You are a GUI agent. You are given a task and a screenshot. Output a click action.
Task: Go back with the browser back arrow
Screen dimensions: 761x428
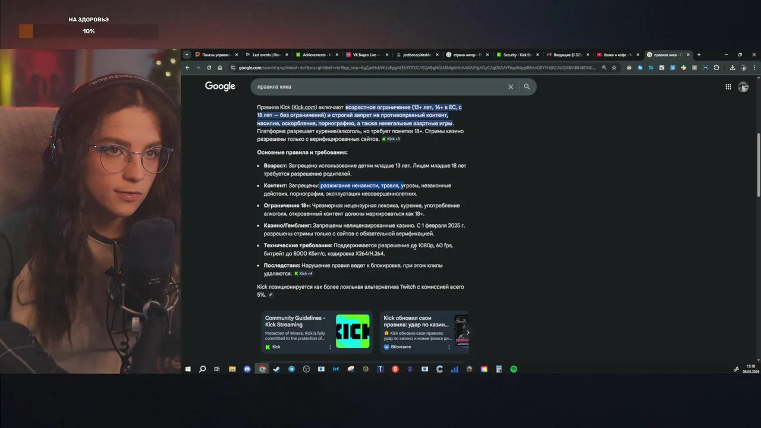[187, 68]
